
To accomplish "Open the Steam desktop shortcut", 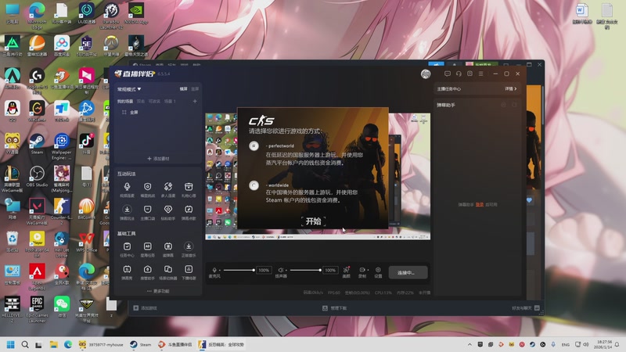I will tap(37, 144).
